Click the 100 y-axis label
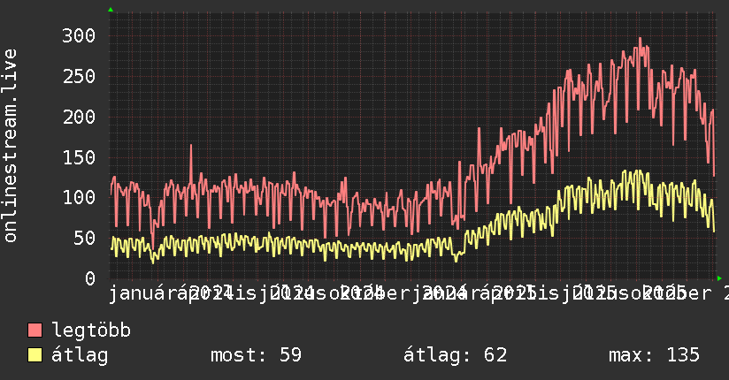The width and height of the screenshot is (729, 380). point(79,197)
